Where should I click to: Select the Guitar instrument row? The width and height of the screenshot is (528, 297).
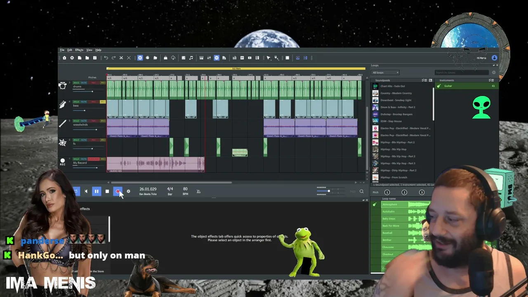coord(466,86)
